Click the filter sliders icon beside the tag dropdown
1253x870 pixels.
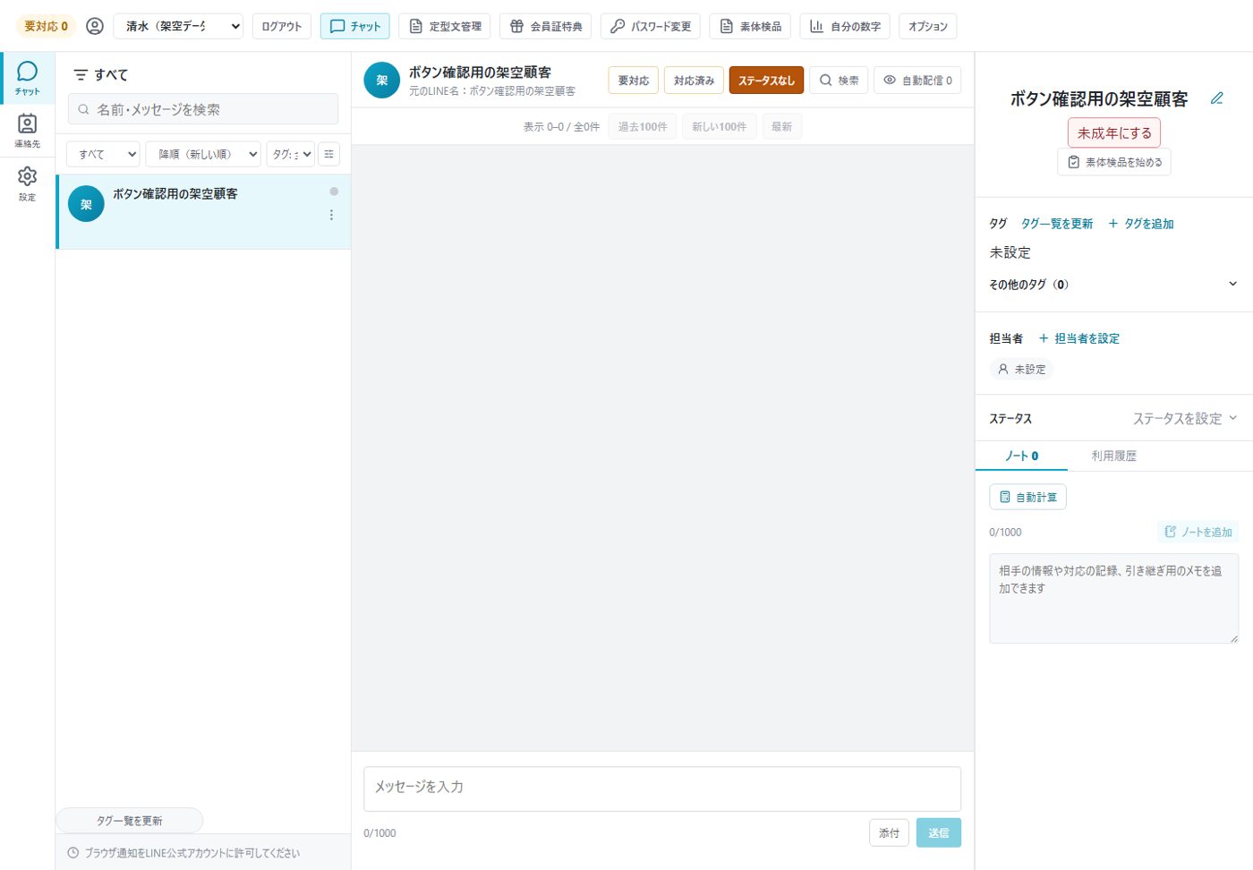[329, 154]
